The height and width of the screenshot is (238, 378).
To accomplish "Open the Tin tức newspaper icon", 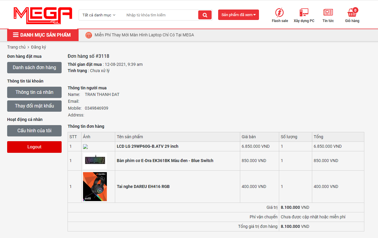I will (x=328, y=13).
